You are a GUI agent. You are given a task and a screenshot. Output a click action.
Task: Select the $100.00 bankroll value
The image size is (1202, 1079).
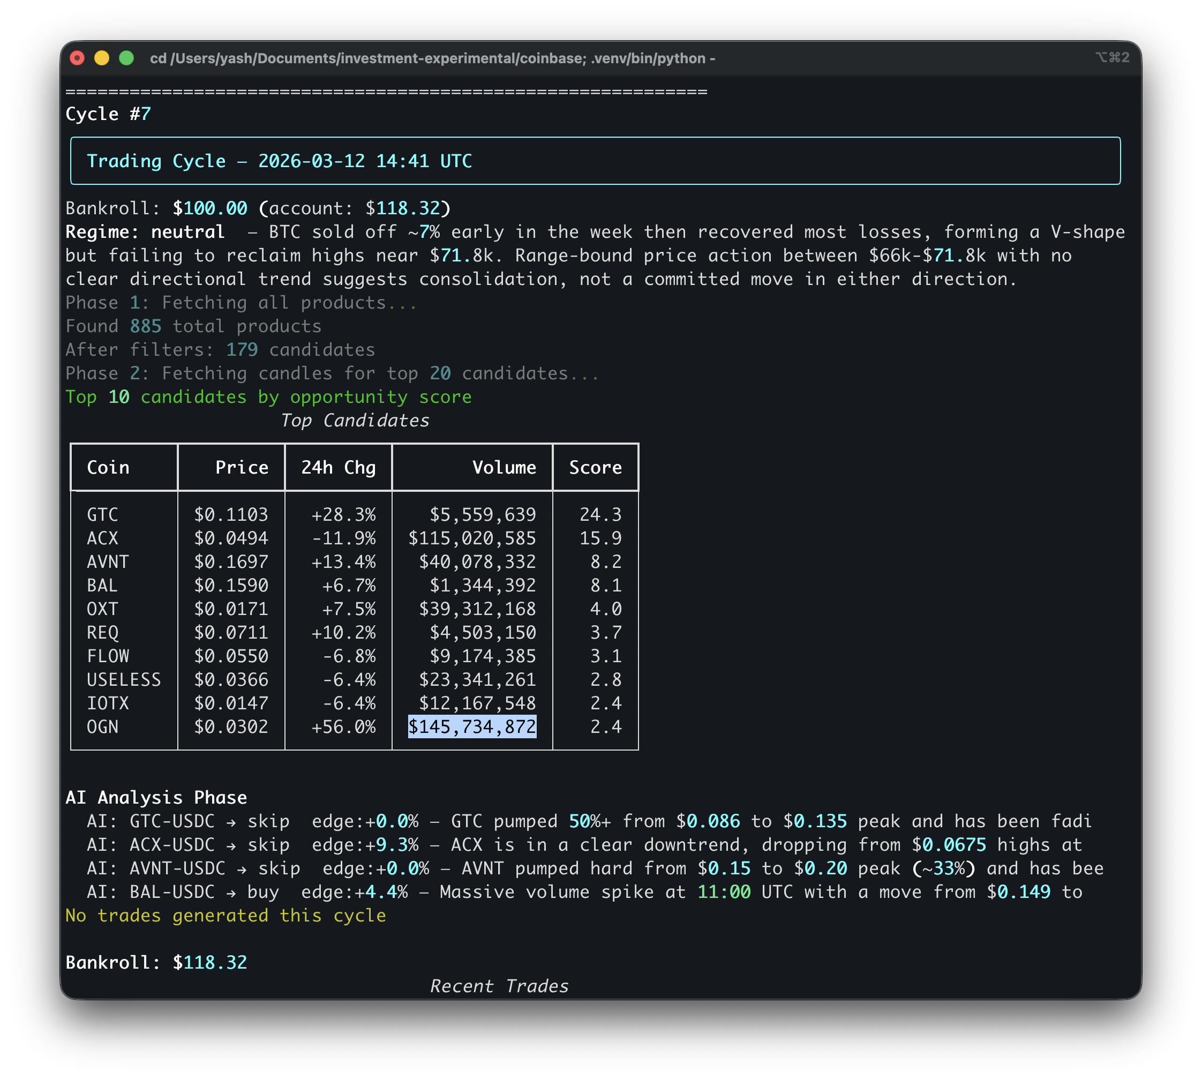tap(210, 208)
